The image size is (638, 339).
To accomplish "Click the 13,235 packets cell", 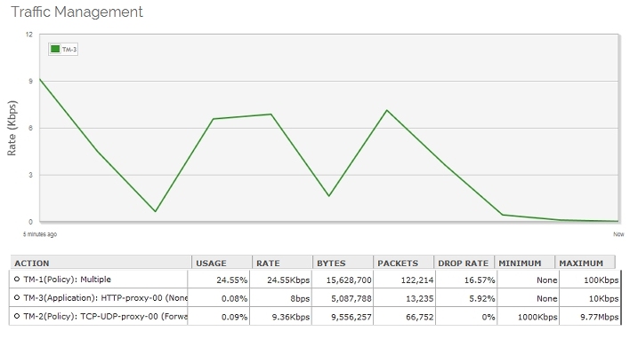I will pos(404,298).
